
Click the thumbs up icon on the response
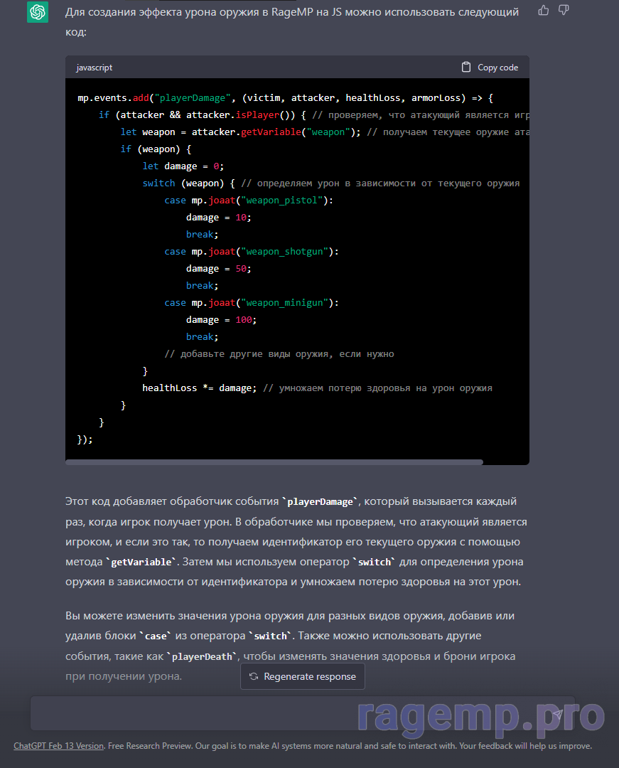[543, 10]
